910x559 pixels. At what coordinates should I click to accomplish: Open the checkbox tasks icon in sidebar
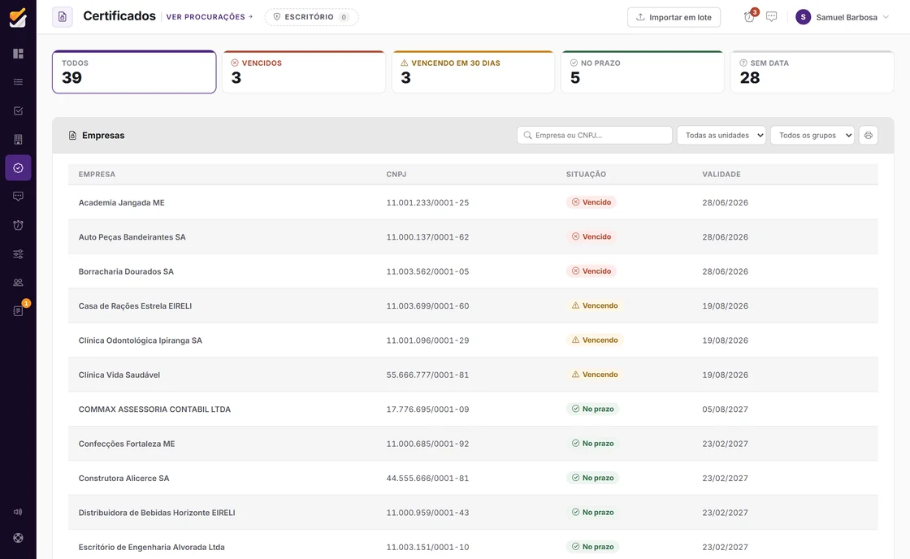(x=18, y=110)
